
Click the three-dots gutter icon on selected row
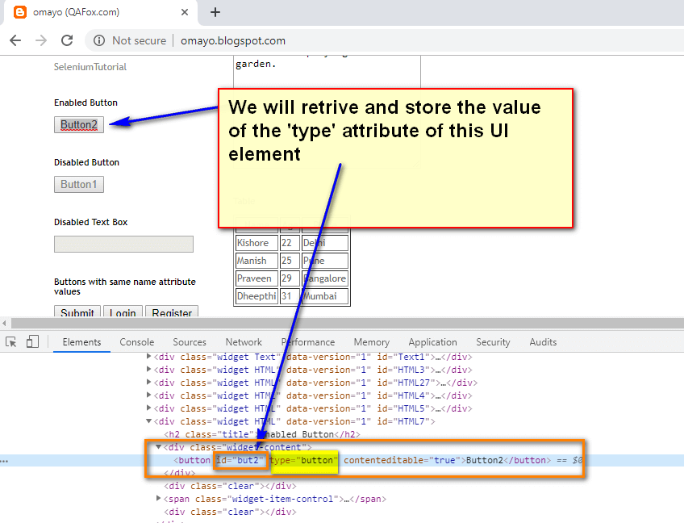[4, 461]
